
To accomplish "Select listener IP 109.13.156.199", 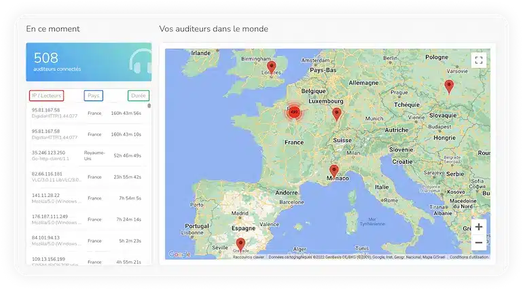I will (48, 259).
